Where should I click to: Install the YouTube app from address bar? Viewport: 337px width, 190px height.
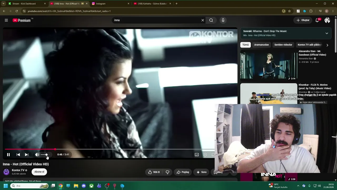coord(284,11)
